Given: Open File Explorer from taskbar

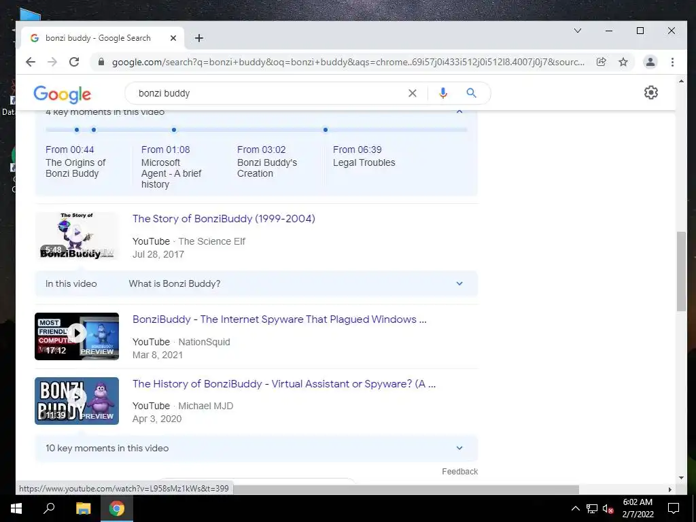Looking at the screenshot, I should click(83, 508).
